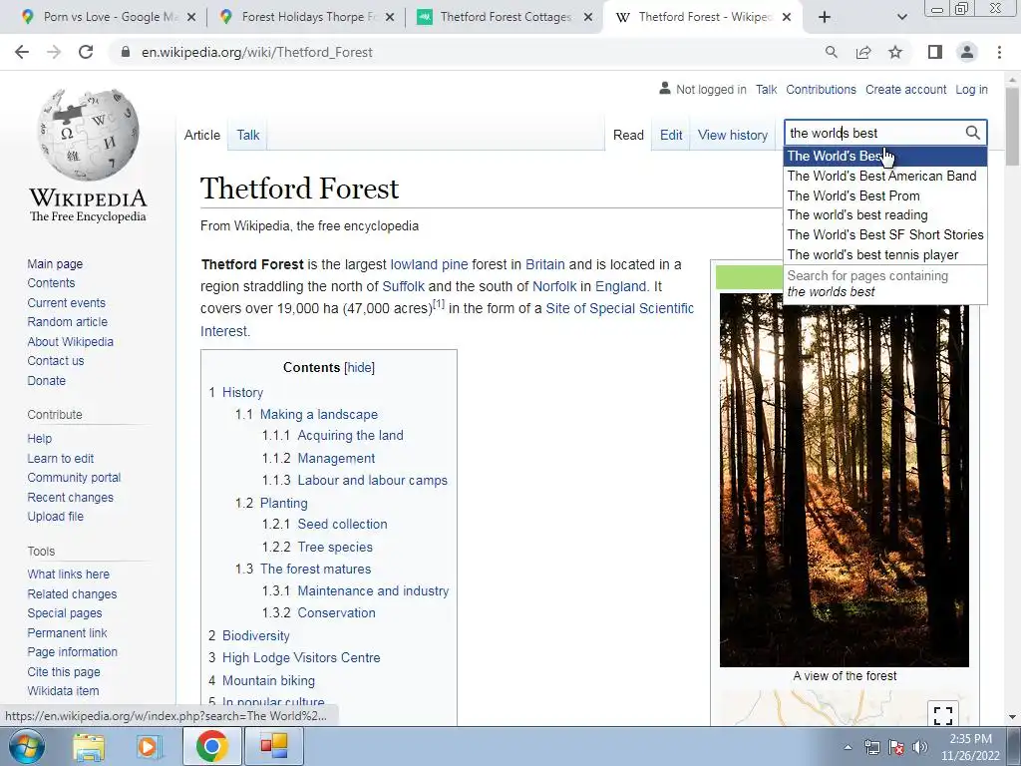Open What links here tool
The width and height of the screenshot is (1021, 766).
tap(69, 574)
